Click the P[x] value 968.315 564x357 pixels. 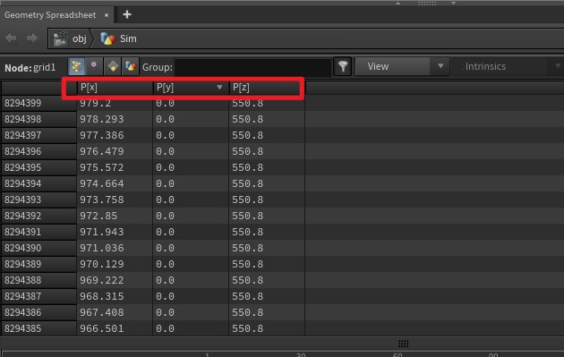102,296
